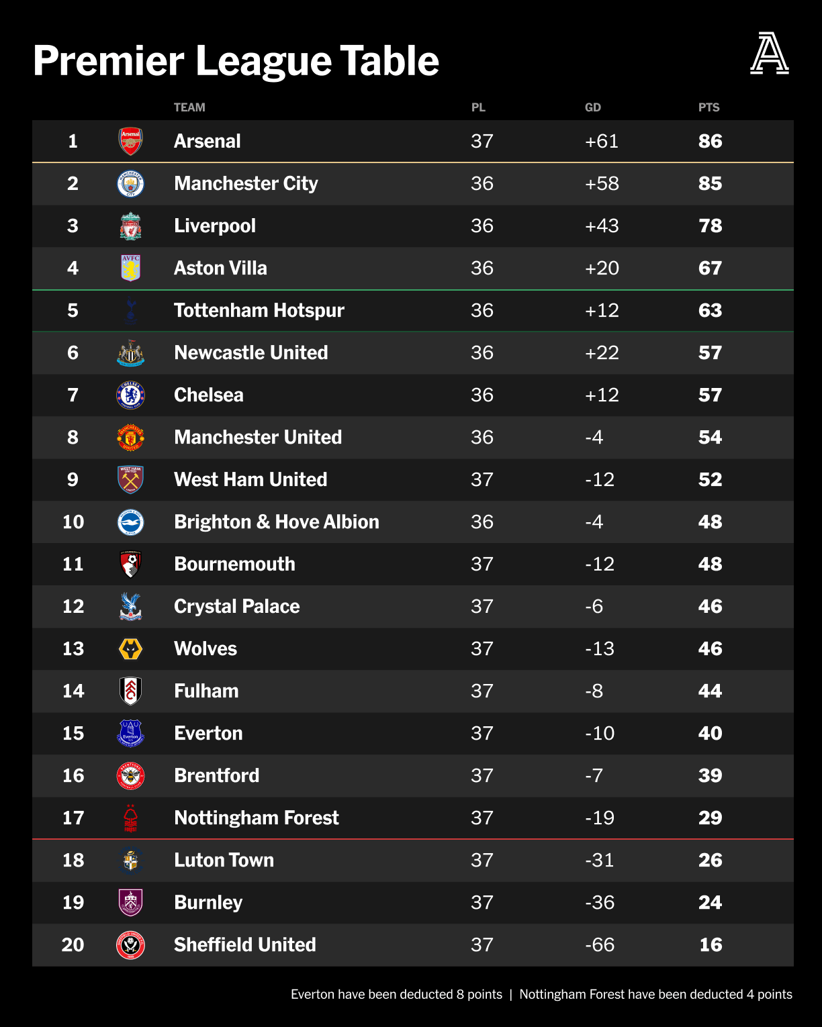The width and height of the screenshot is (822, 1027).
Task: Click the Newcastle United crest
Action: pyautogui.click(x=130, y=353)
